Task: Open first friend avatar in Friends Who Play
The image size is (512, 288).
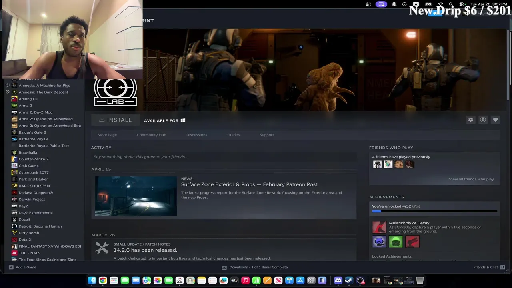Action: tap(377, 164)
